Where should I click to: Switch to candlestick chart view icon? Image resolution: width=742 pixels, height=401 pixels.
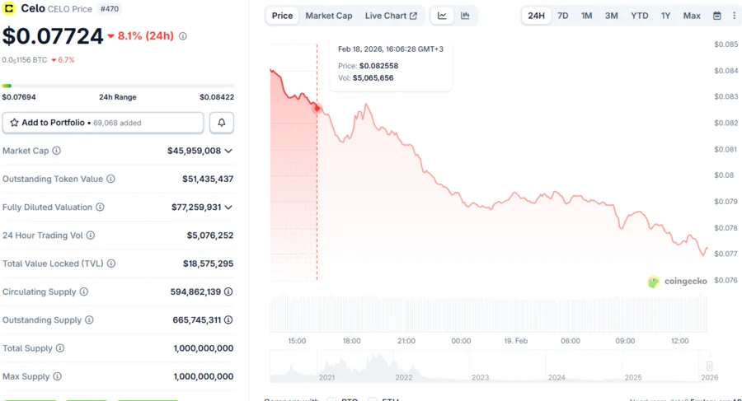(465, 16)
